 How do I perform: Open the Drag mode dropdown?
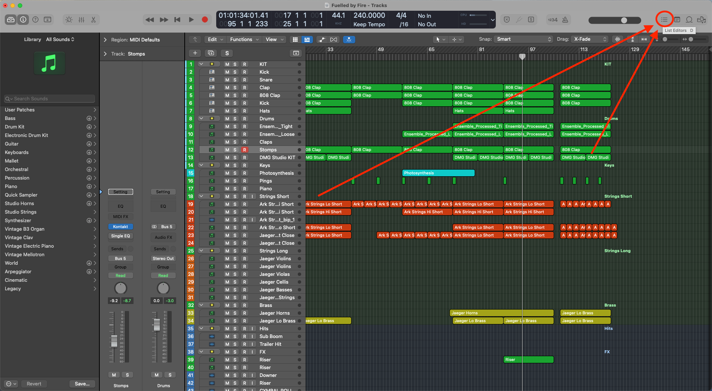coord(590,39)
